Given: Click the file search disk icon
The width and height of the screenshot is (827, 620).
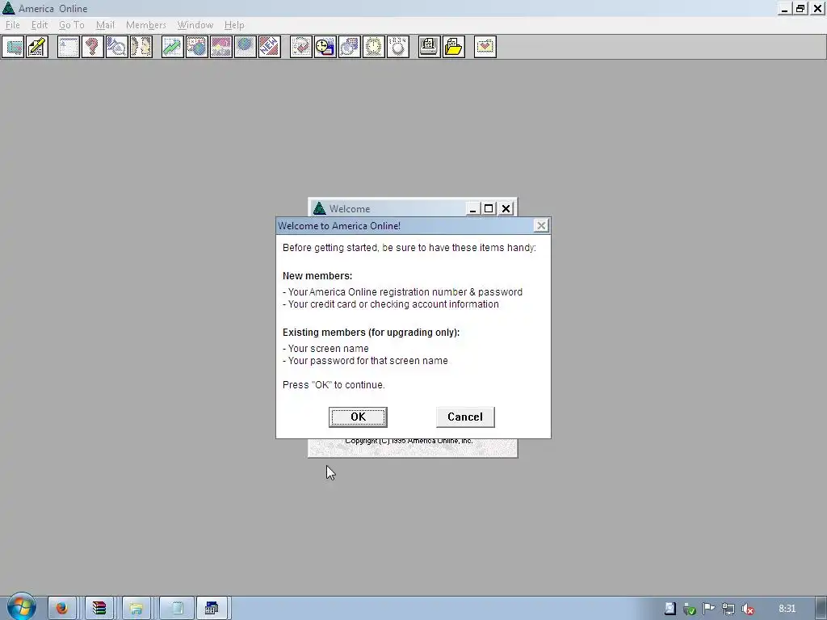Looking at the screenshot, I should 350,47.
